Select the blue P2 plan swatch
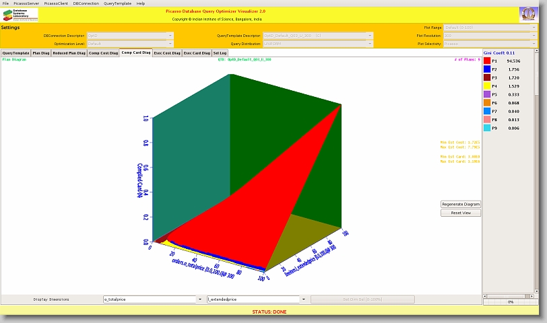This screenshot has width=547, height=323. 487,69
